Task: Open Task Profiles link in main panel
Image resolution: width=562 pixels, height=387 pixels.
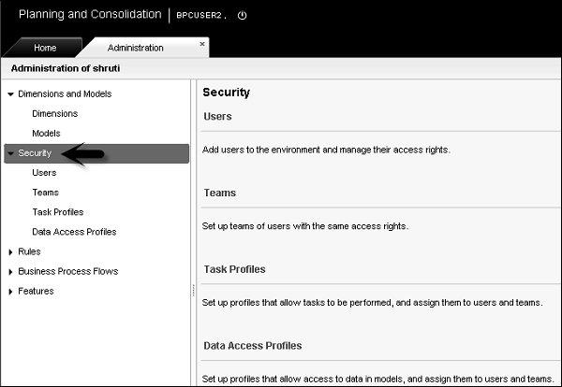Action: 234,269
